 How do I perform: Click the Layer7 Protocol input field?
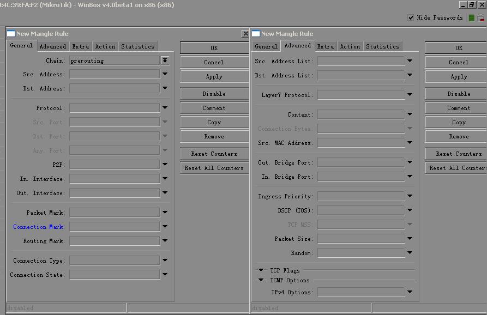pyautogui.click(x=361, y=95)
